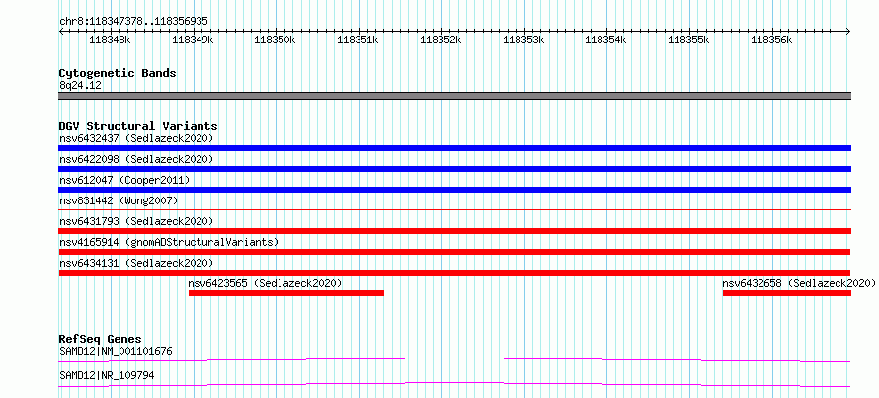Click the 118351k ruler tick label

(x=358, y=40)
